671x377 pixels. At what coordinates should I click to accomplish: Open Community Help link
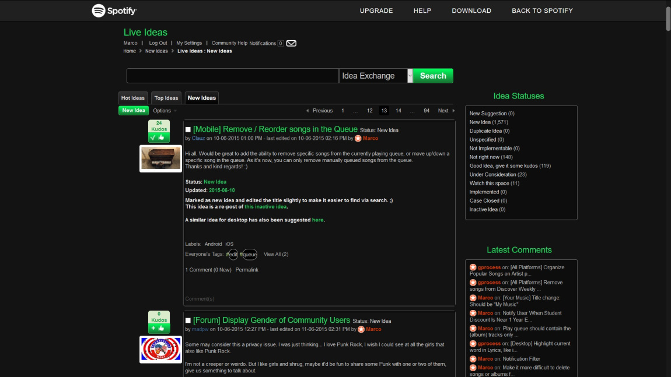(x=229, y=43)
